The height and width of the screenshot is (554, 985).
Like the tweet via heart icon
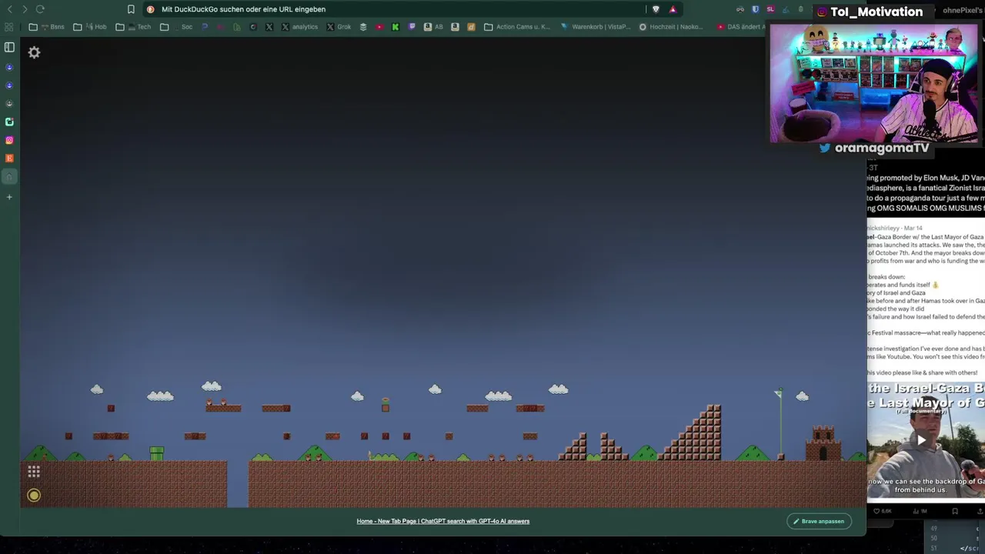876,511
